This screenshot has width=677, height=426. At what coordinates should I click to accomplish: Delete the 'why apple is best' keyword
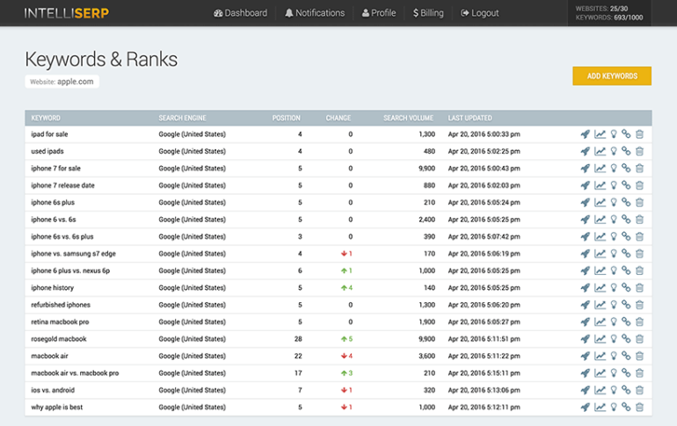click(639, 408)
